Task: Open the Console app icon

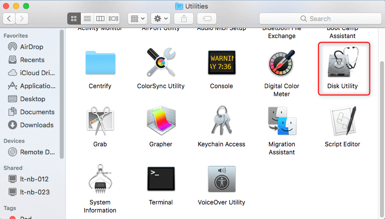Action: 221,64
